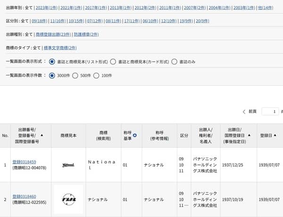This screenshot has height=217, width=283.
Task: Filter by 2021年(1件) application year
Action: click(71, 8)
